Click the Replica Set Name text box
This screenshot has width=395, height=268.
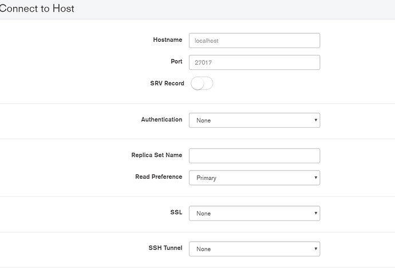254,156
